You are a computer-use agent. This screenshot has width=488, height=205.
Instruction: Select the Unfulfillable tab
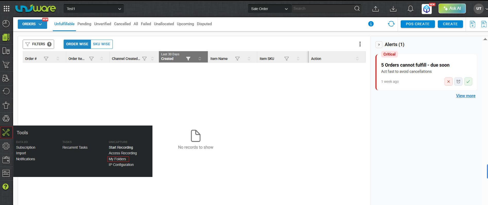pyautogui.click(x=64, y=24)
